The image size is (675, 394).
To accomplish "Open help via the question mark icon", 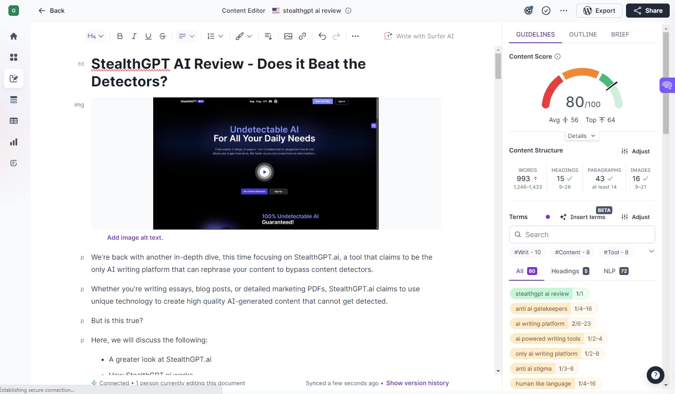I will click(x=655, y=375).
